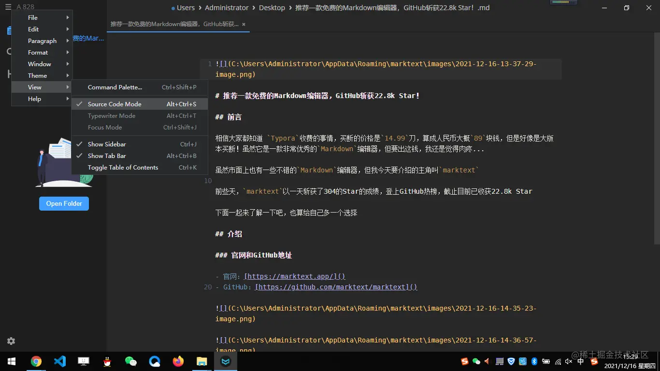Expand the Edit submenu

click(42, 29)
